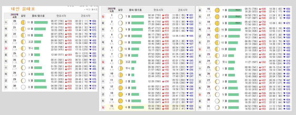The width and height of the screenshot is (296, 115).
Task: Click the moon phase icon for April 22
Action: (23, 36)
